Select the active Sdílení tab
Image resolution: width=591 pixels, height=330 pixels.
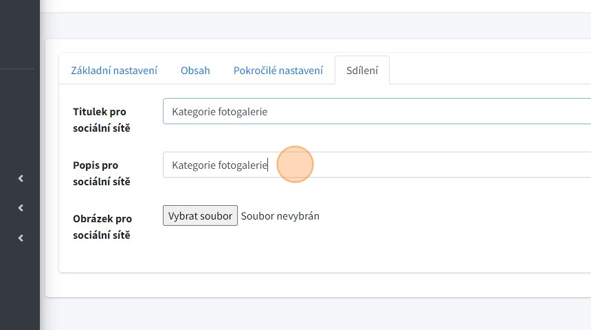[x=361, y=70]
